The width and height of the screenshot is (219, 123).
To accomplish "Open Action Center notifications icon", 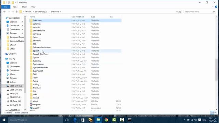I will click(x=199, y=120).
